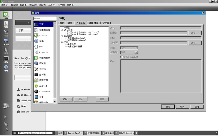
Task: Open the 添加 add dropdown button
Action: coord(66,99)
